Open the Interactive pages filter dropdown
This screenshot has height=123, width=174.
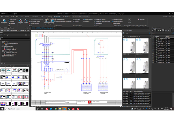[26, 35]
